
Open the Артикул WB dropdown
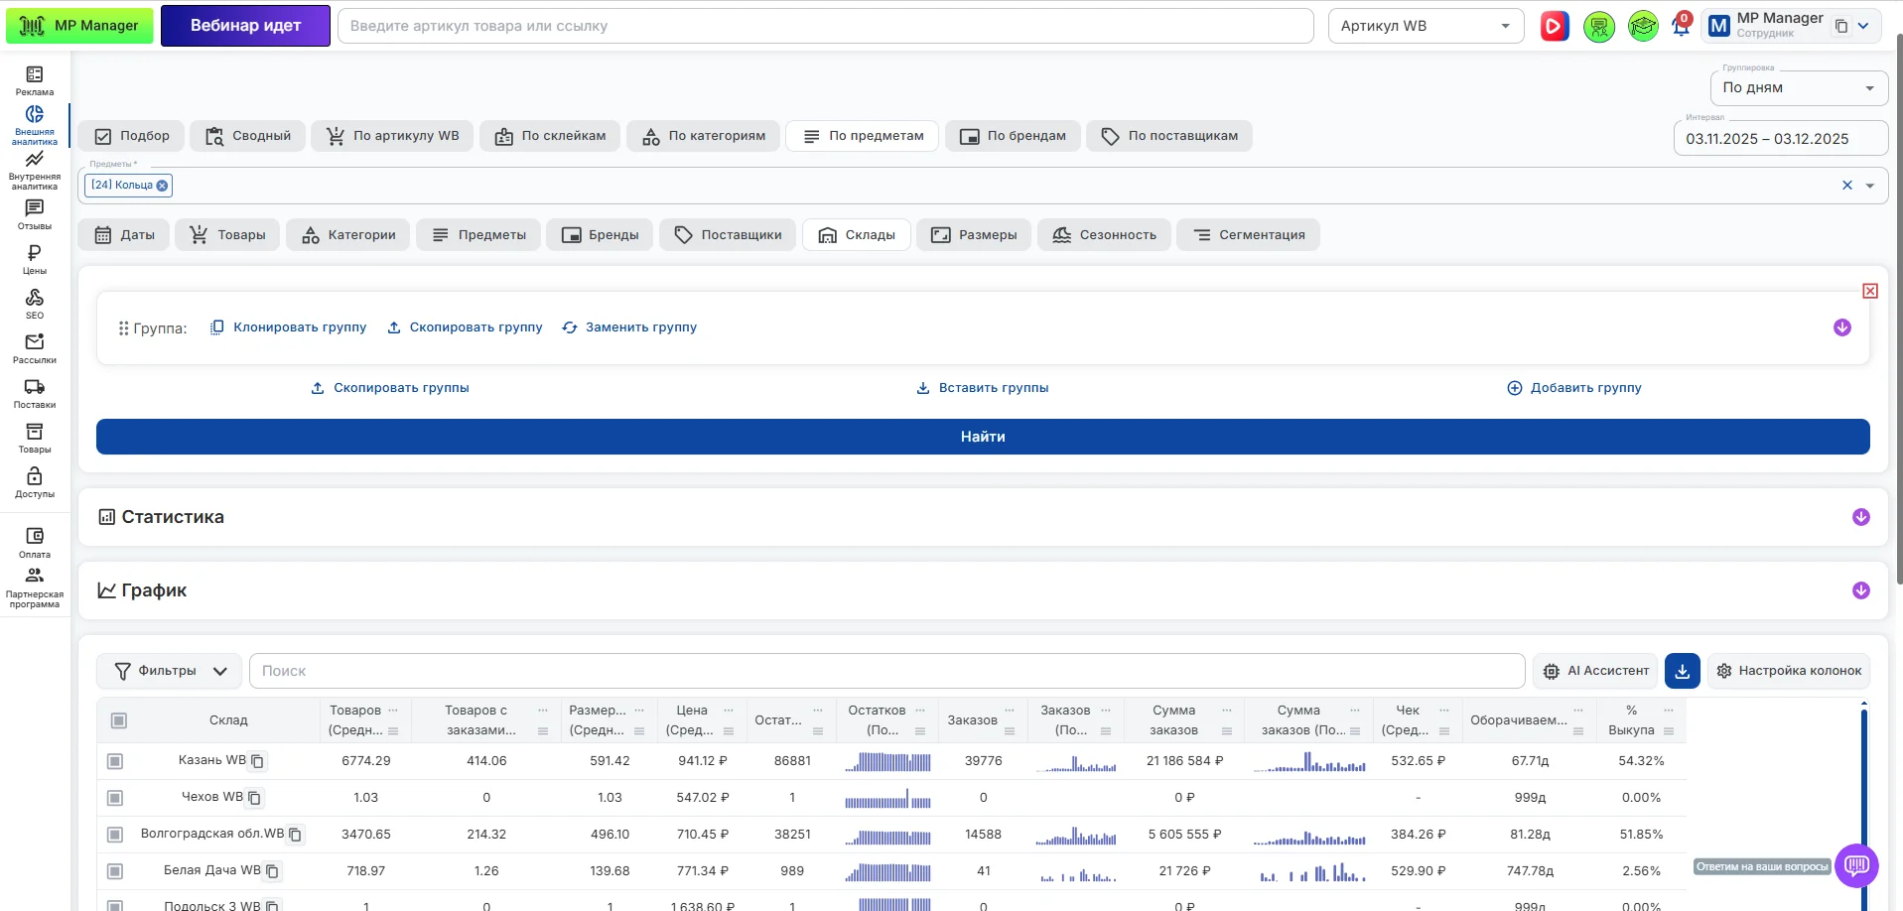click(x=1425, y=27)
